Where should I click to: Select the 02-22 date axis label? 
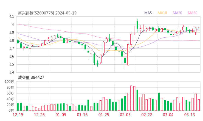[147, 115]
